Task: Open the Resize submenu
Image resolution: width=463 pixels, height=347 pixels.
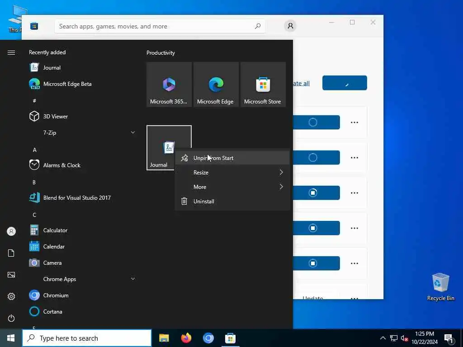Action: point(232,172)
